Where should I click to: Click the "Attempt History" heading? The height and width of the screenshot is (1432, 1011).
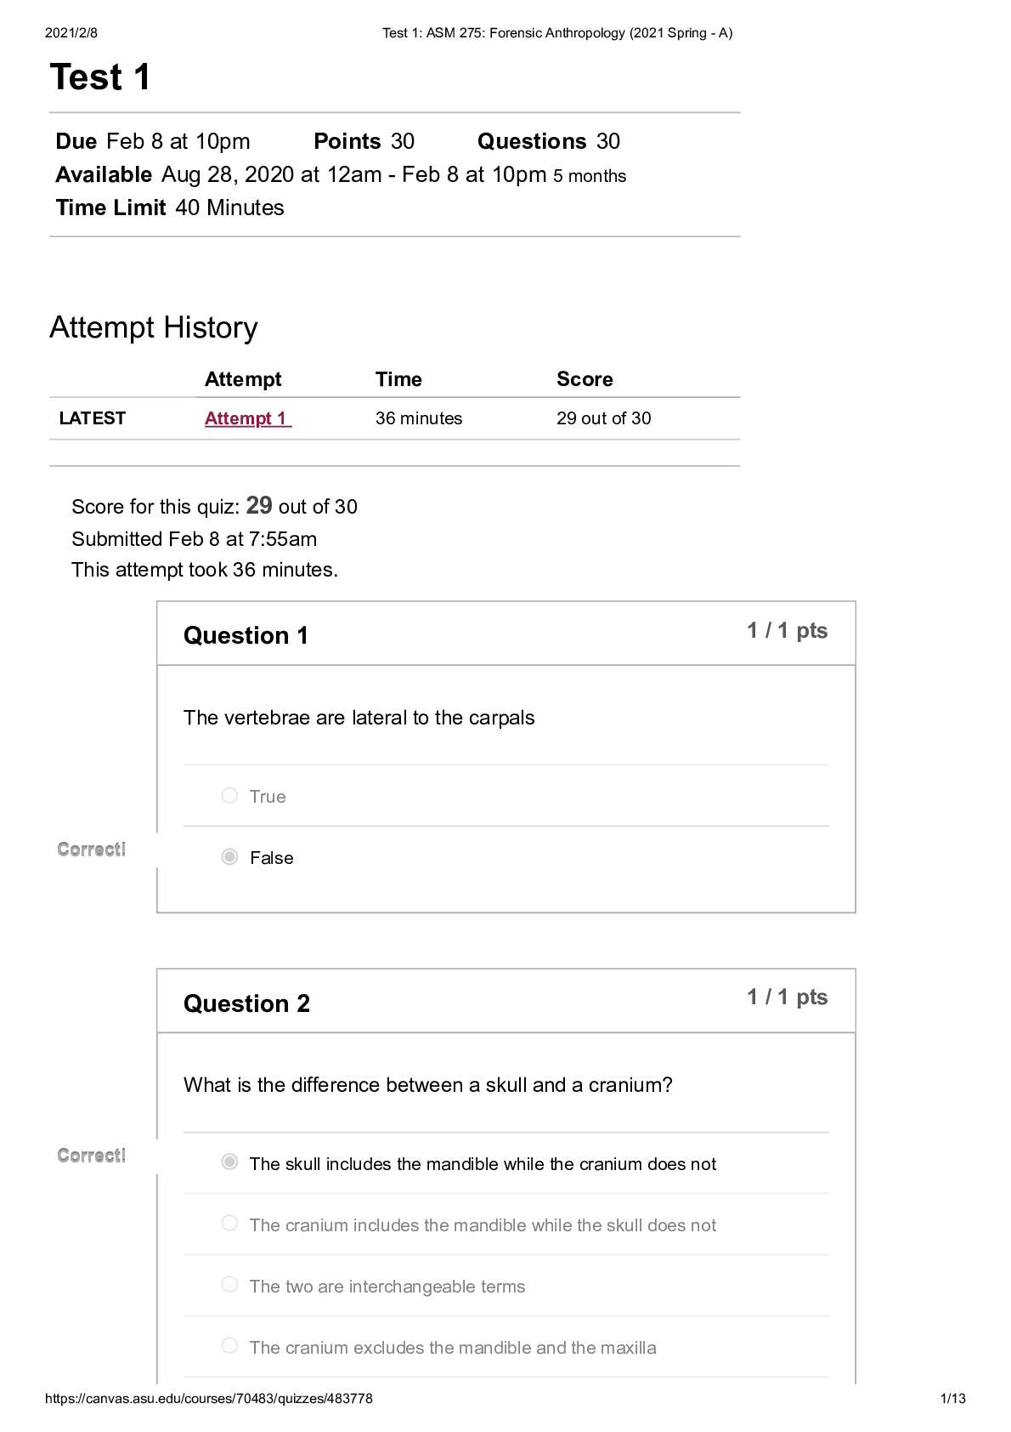(154, 327)
